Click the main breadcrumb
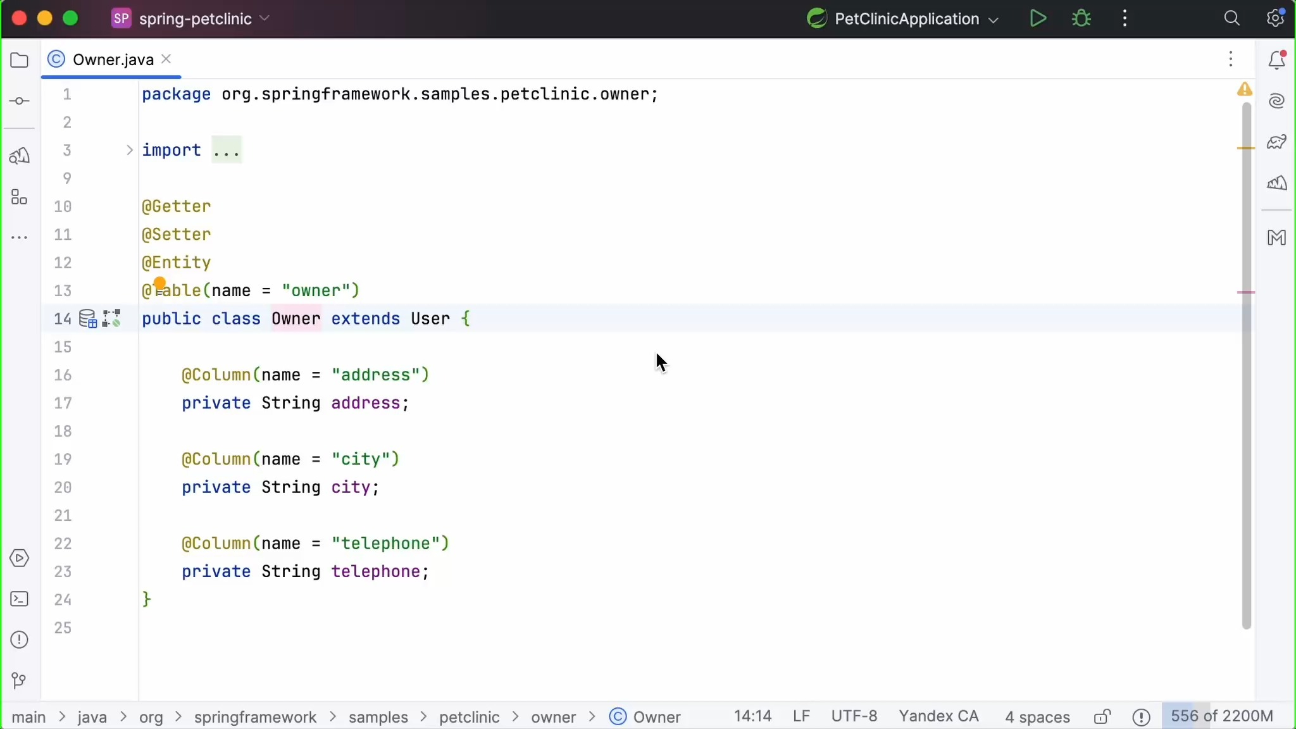The height and width of the screenshot is (729, 1296). pos(29,717)
